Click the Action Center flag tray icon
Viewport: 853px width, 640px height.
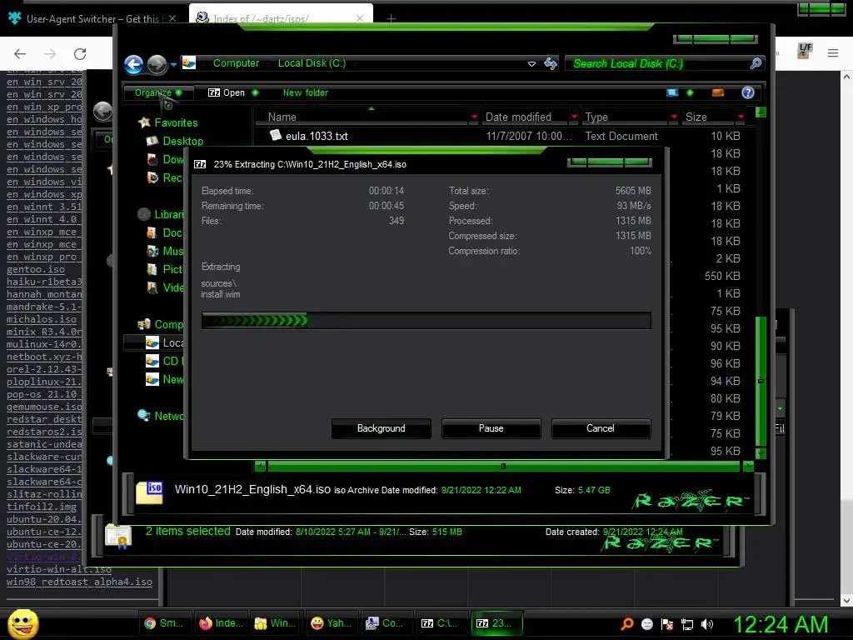[x=667, y=624]
